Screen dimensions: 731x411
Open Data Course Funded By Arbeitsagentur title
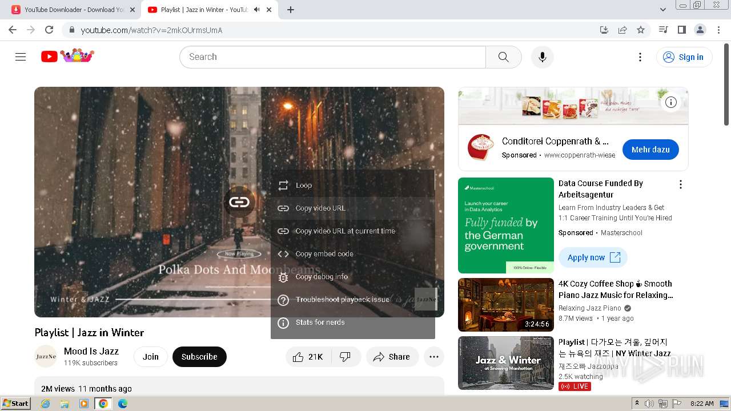601,189
